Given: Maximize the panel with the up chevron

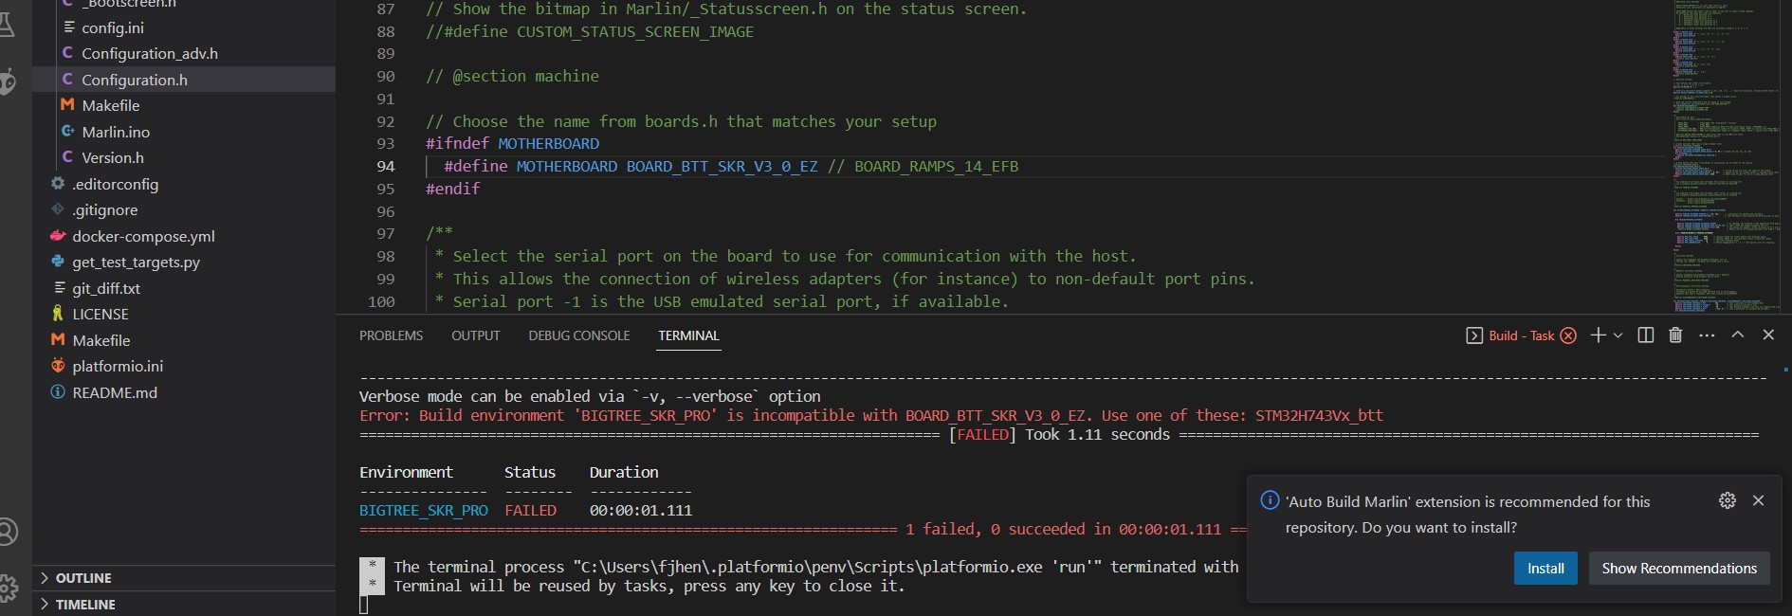Looking at the screenshot, I should (x=1737, y=335).
